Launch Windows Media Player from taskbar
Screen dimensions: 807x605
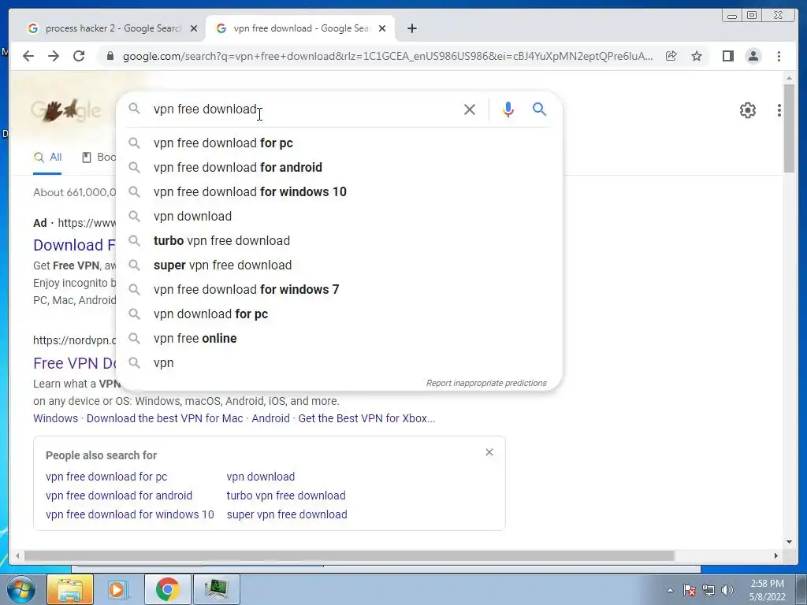click(118, 589)
